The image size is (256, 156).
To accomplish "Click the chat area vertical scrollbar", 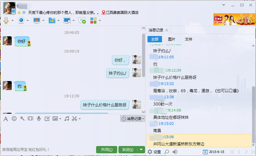I will click(x=143, y=60).
